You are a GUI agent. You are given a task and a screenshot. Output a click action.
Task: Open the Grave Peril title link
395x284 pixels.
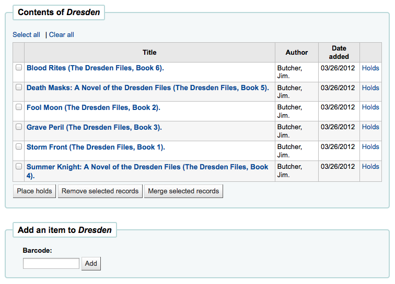[94, 128]
